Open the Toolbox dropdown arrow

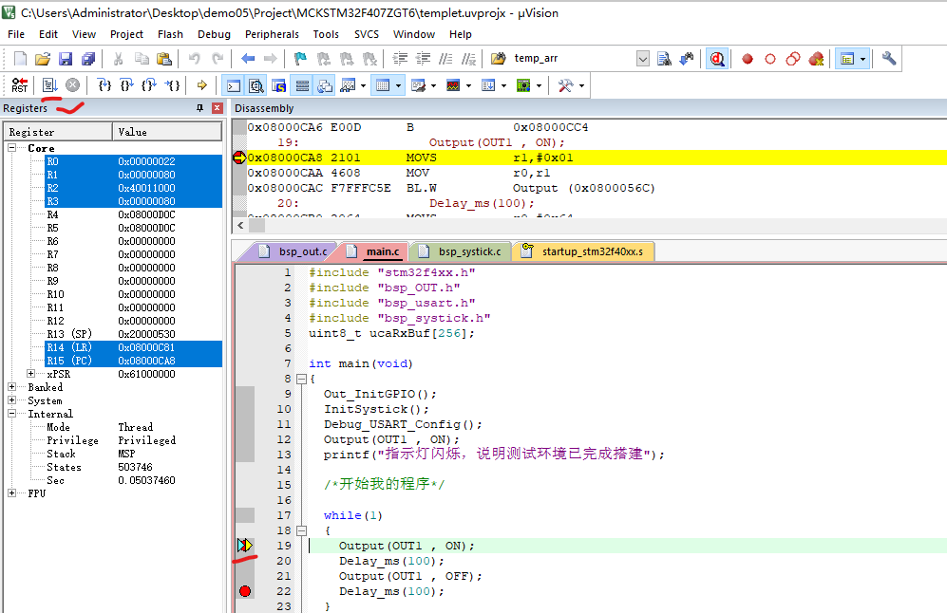pos(581,85)
